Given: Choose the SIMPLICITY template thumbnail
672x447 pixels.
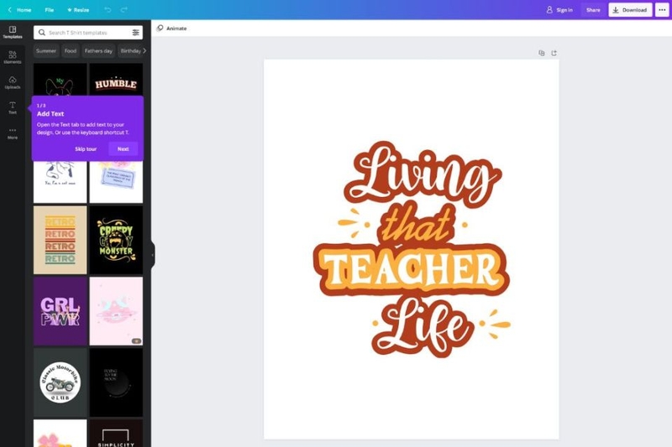Looking at the screenshot, I should coord(116,434).
